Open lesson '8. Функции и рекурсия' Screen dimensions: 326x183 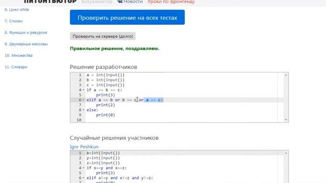point(26,33)
